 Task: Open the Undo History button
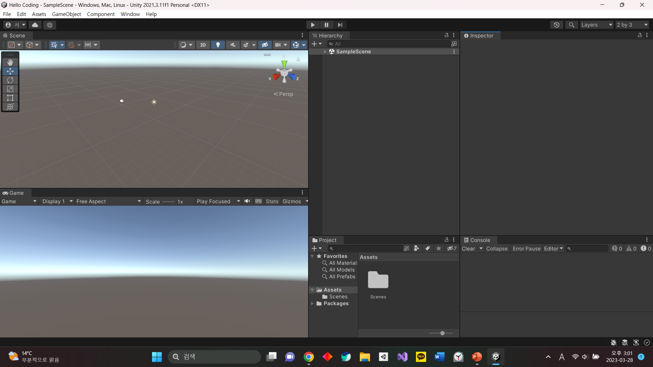tap(556, 25)
